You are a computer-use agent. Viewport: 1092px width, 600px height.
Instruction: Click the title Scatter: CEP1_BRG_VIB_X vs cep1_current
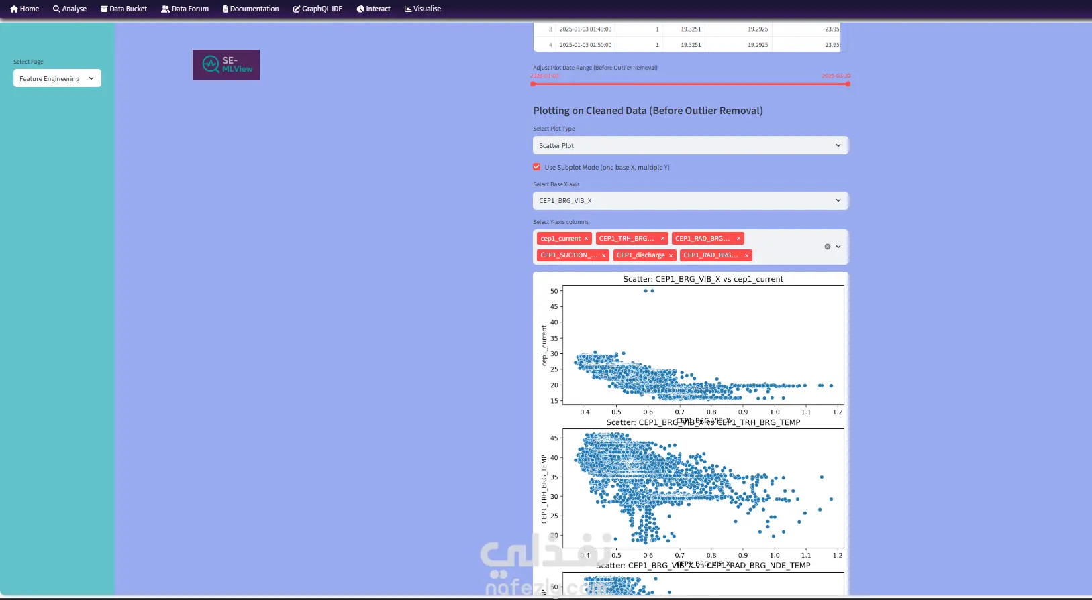coord(703,279)
